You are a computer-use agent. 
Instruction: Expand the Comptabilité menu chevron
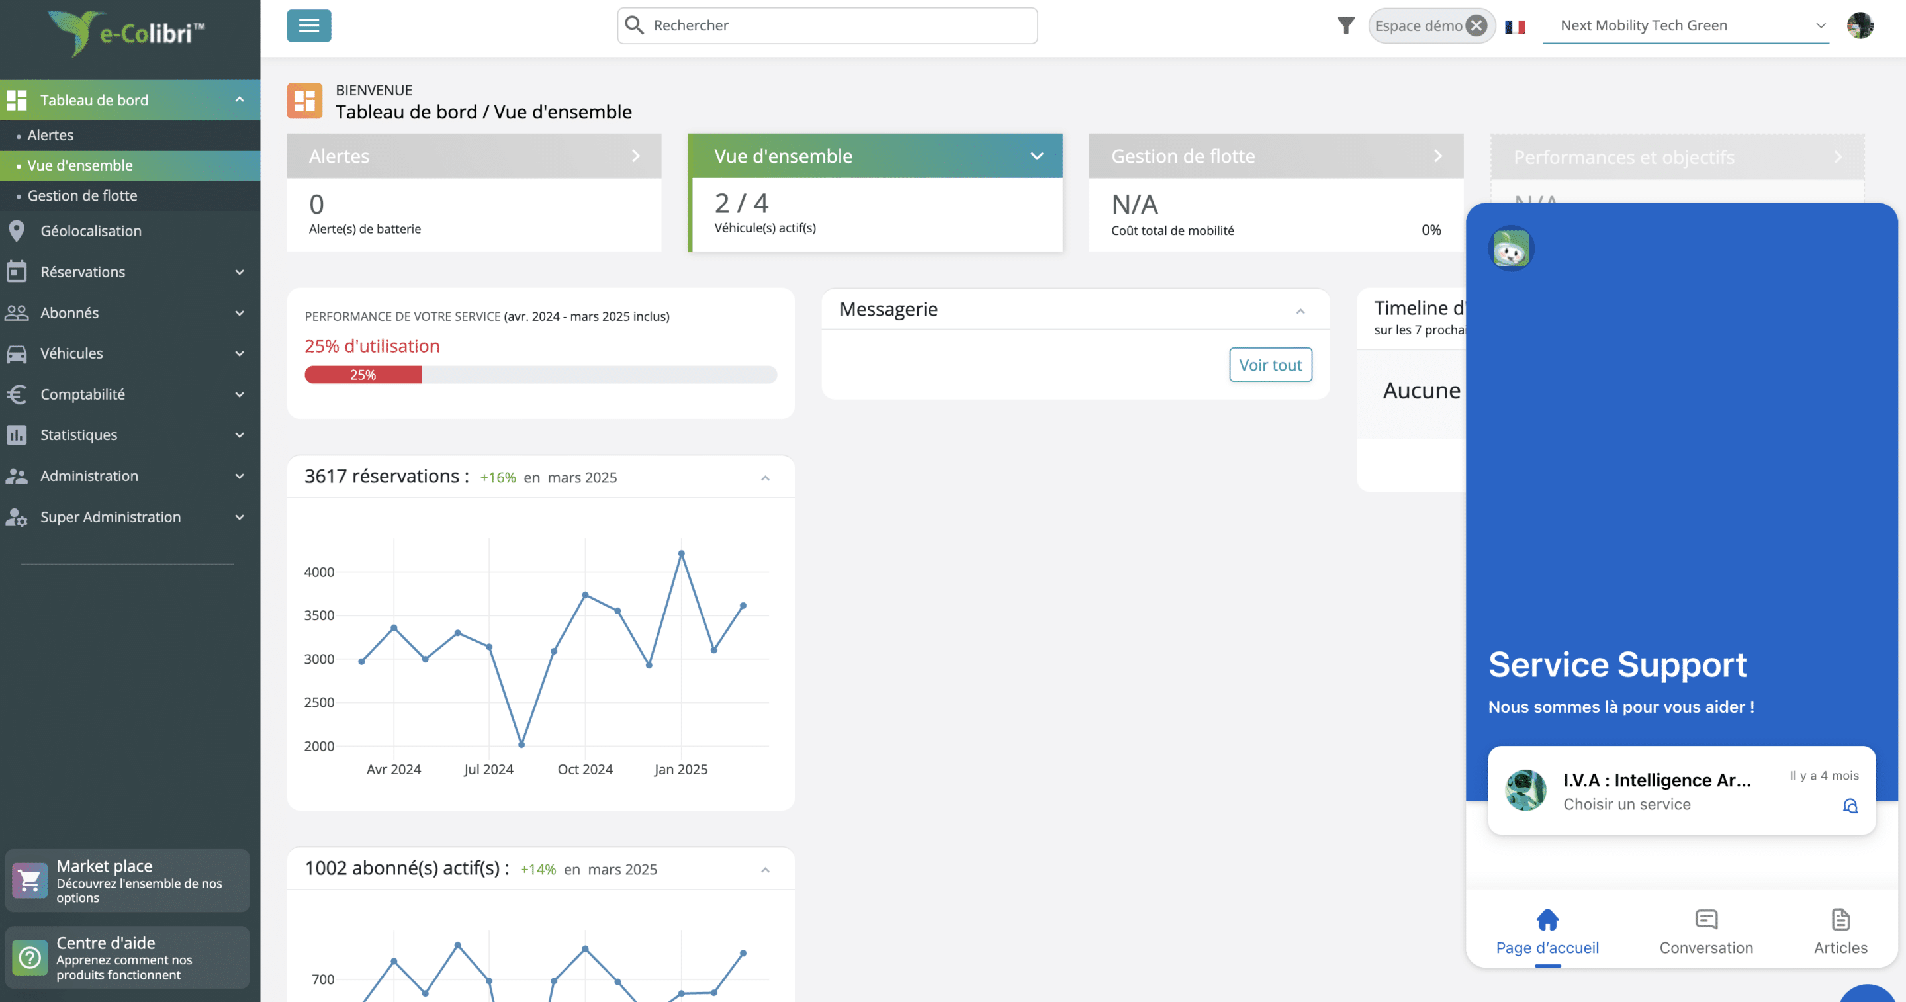240,394
